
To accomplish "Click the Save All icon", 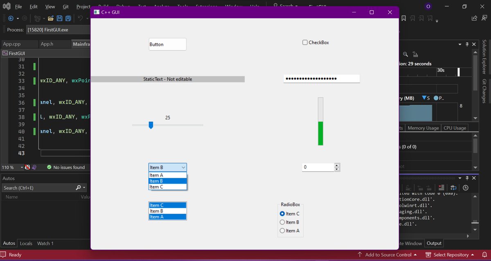I will pyautogui.click(x=68, y=18).
